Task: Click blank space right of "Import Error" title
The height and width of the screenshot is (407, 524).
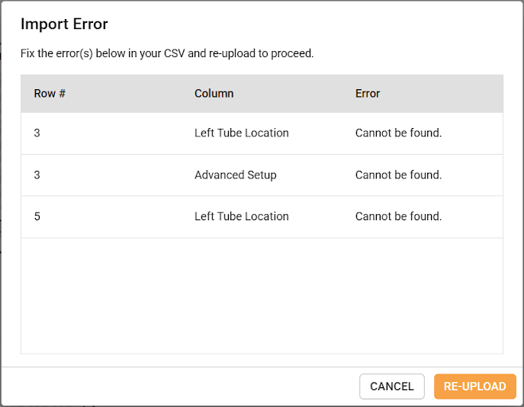Action: coord(305,24)
